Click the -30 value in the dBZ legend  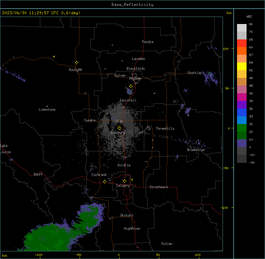click(252, 162)
